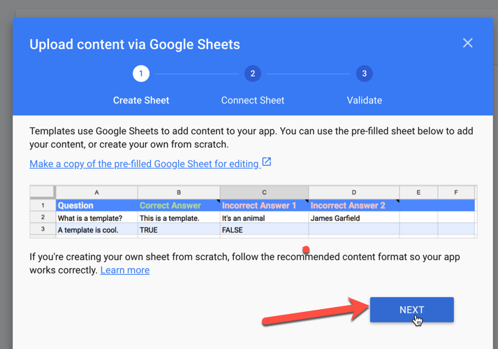
Task: Select the Create Sheet step label
Action: coord(141,100)
